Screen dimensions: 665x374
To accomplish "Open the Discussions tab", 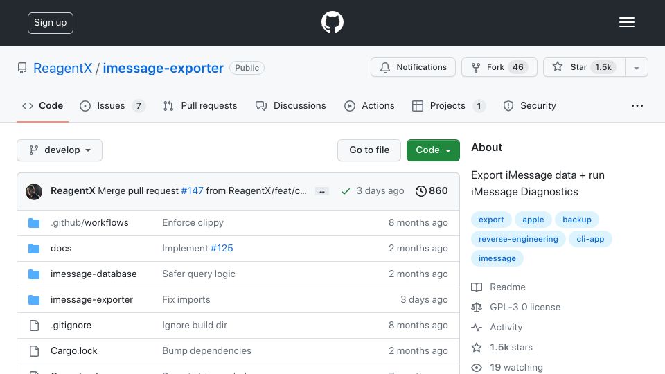I will 291,105.
